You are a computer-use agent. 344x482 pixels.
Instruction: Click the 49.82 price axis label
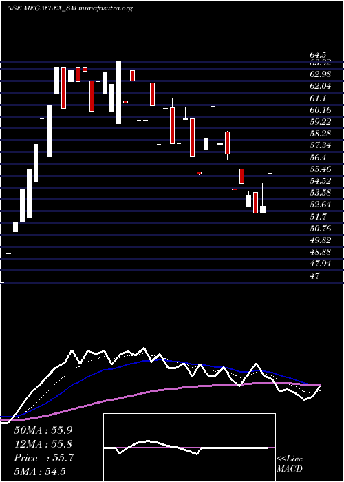click(321, 240)
